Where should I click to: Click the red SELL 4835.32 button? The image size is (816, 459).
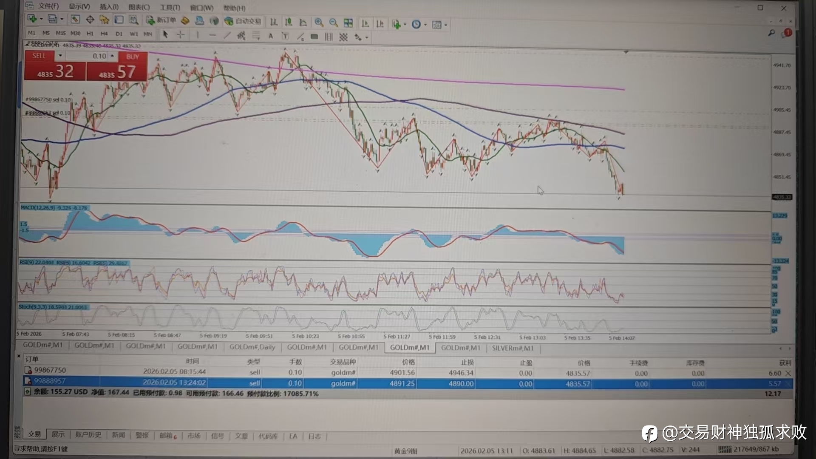click(x=55, y=71)
